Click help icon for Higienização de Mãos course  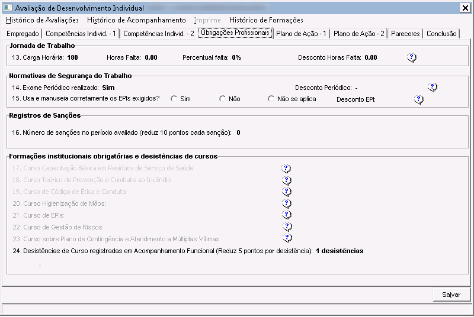tap(286, 203)
